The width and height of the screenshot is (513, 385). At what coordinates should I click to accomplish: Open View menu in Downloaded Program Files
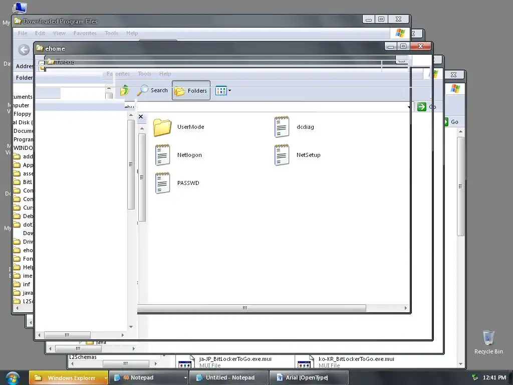coord(59,33)
